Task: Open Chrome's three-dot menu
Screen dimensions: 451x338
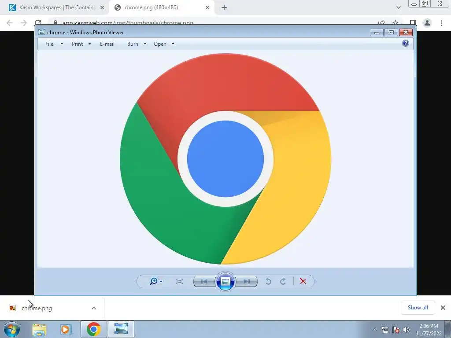Action: point(441,23)
